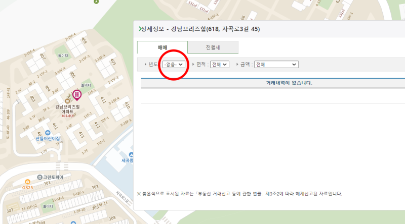Click building number 412 on map
Screen dimensions: 405x224
coord(97,125)
